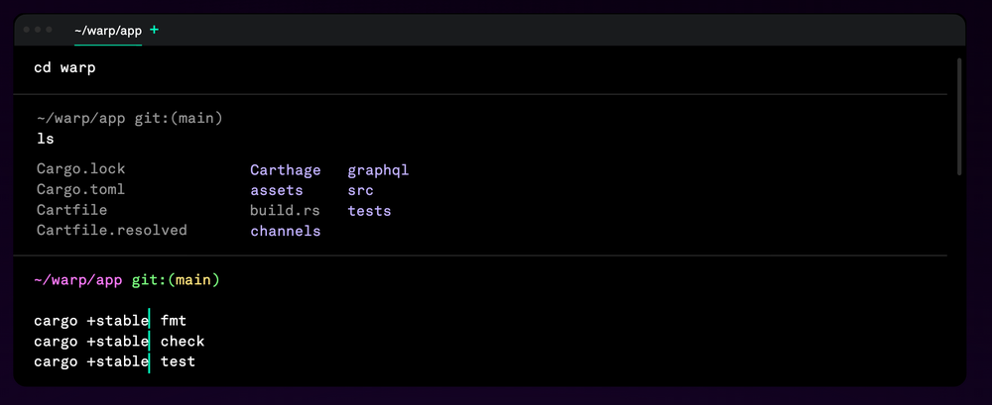The image size is (992, 405).
Task: Click the word 'check' in input editor
Action: pyautogui.click(x=183, y=342)
